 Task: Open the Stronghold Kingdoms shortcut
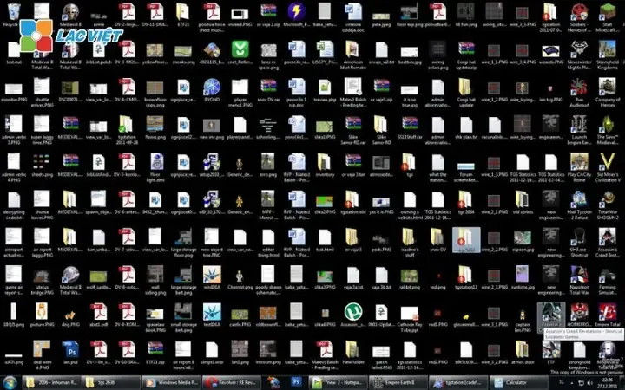coord(607,50)
